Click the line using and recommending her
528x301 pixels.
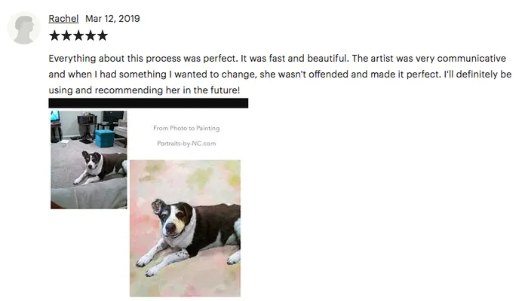(144, 90)
